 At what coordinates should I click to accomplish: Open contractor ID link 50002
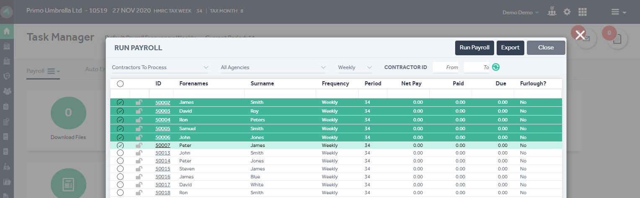pyautogui.click(x=163, y=103)
